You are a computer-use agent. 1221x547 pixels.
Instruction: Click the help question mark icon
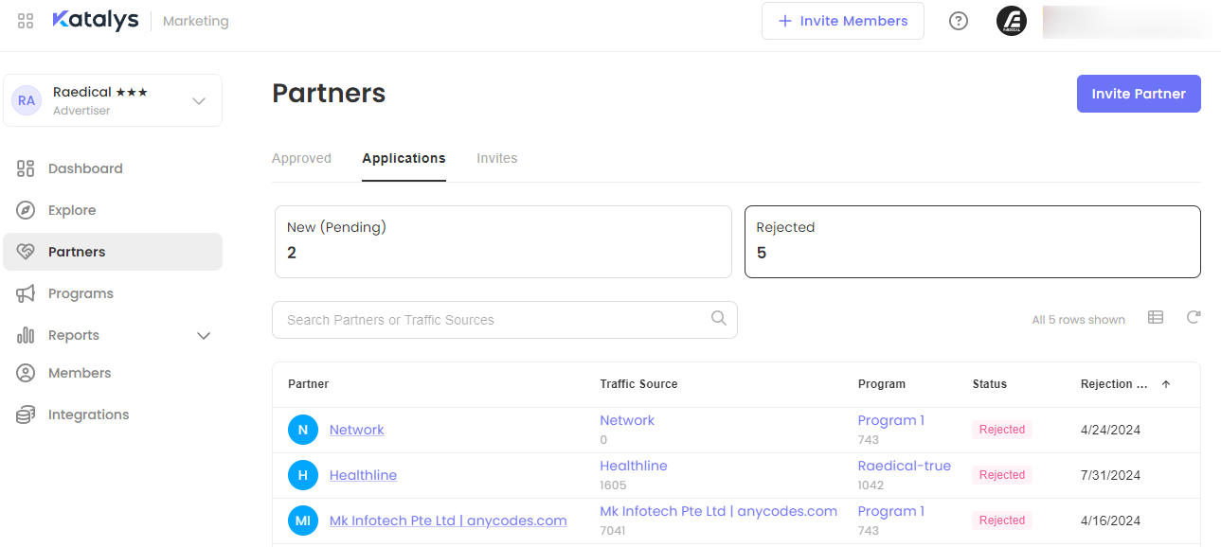(959, 21)
